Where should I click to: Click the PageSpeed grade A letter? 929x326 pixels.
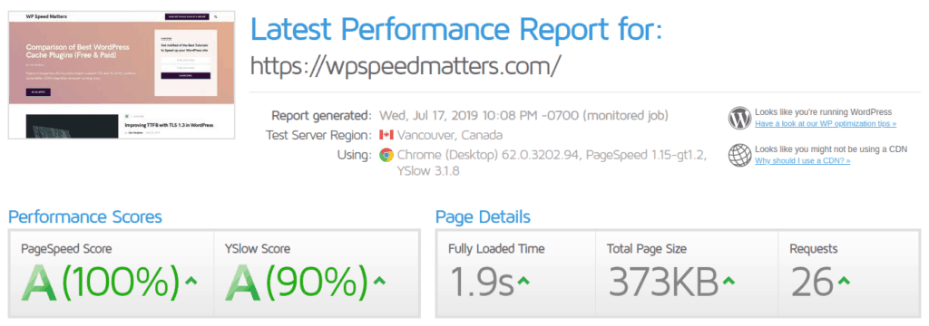[x=39, y=281]
